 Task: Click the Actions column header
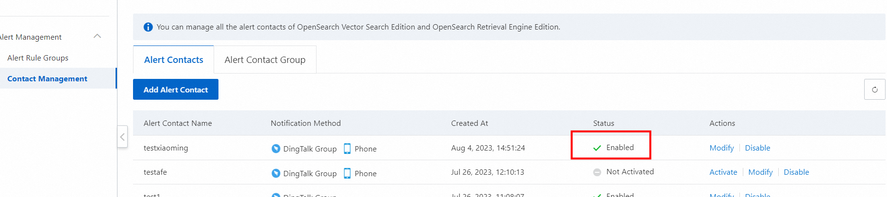pyautogui.click(x=722, y=123)
